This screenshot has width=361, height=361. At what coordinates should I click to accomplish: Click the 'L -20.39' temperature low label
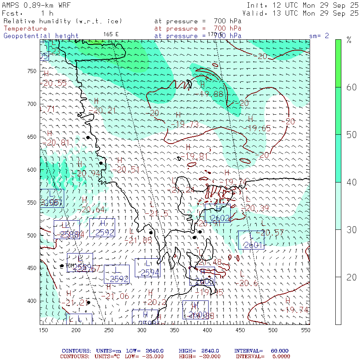coord(255,204)
